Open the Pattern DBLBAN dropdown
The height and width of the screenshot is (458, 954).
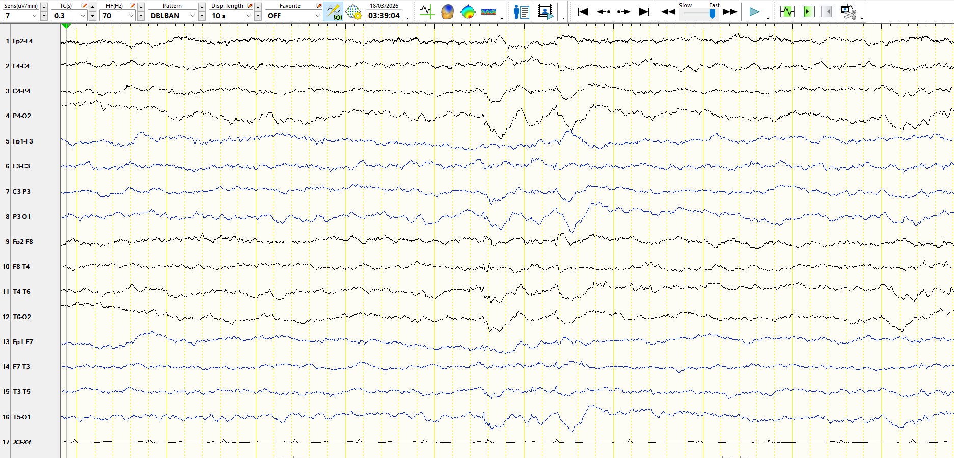(x=192, y=16)
